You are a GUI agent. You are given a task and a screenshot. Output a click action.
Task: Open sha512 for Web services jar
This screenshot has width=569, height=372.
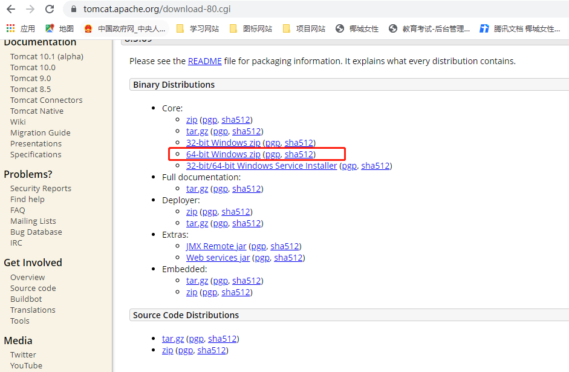pos(288,258)
